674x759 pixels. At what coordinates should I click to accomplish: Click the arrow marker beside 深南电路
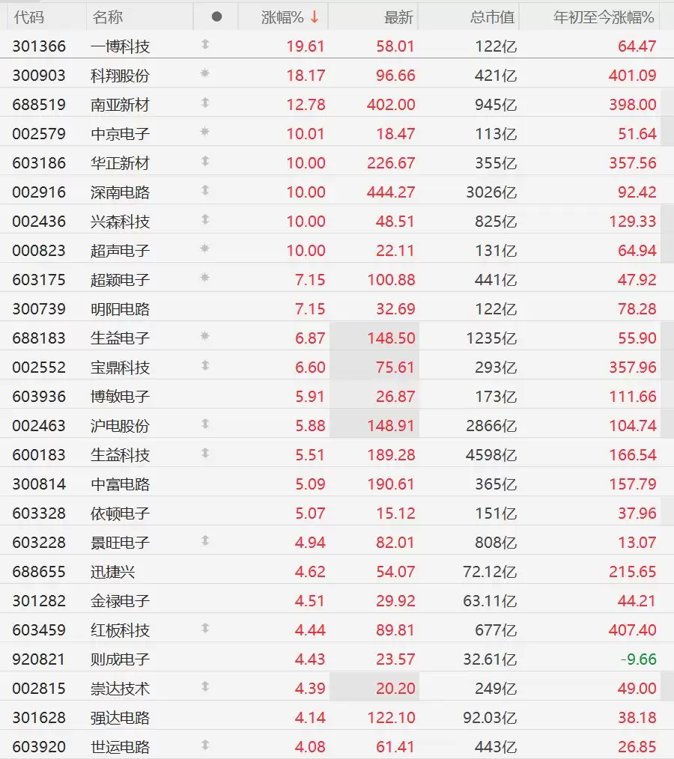205,190
